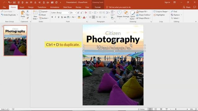The image size is (198, 111).
Task: Toggle Italic formatting
Action: (55, 17)
